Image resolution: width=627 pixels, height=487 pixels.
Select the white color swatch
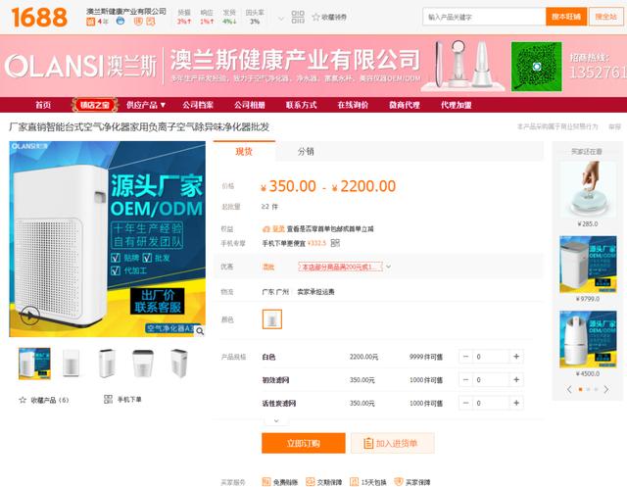coord(272,319)
